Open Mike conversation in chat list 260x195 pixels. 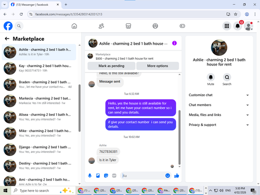39,133
